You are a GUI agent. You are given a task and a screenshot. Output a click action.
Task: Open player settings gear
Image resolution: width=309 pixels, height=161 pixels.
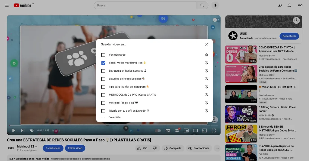[177, 131]
